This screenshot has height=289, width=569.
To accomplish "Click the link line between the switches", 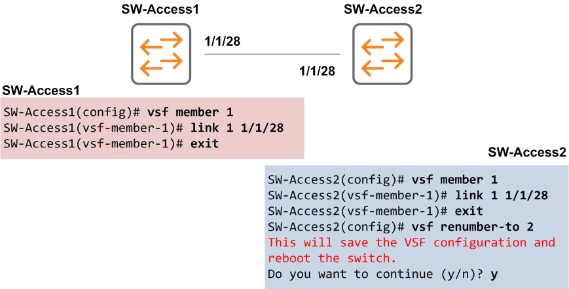I will [272, 54].
